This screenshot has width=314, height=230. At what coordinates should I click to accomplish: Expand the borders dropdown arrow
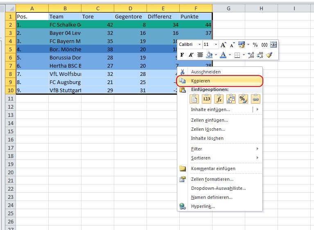click(244, 55)
